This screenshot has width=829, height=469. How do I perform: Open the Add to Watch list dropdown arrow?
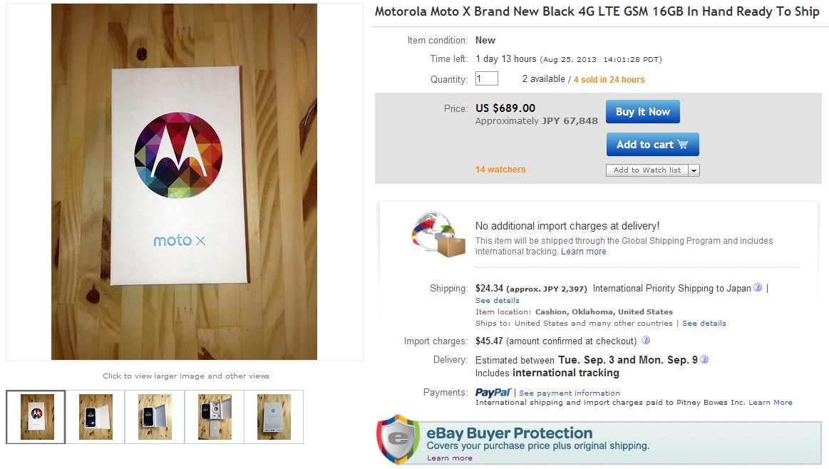click(694, 170)
